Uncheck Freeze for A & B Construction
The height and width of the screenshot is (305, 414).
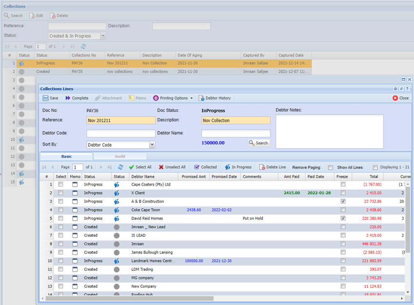pos(343,202)
